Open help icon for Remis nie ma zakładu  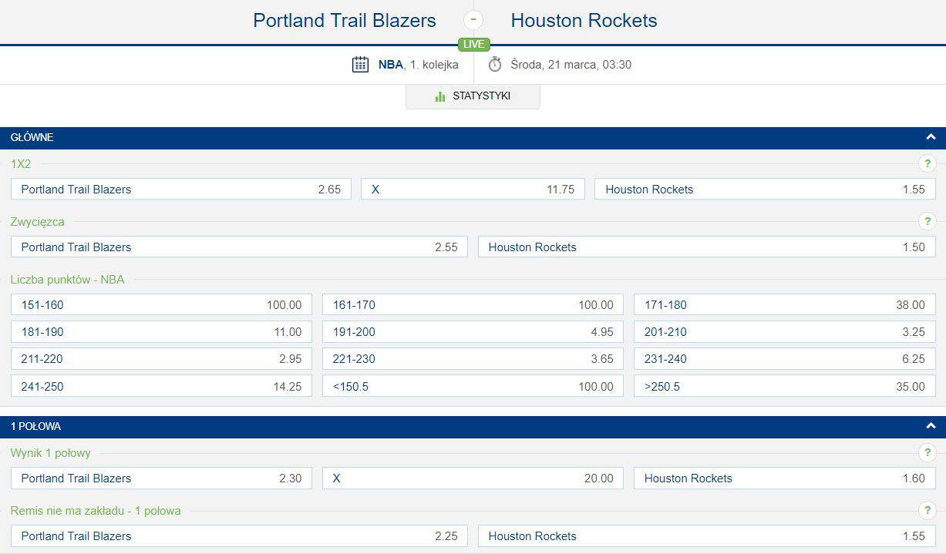(x=927, y=510)
